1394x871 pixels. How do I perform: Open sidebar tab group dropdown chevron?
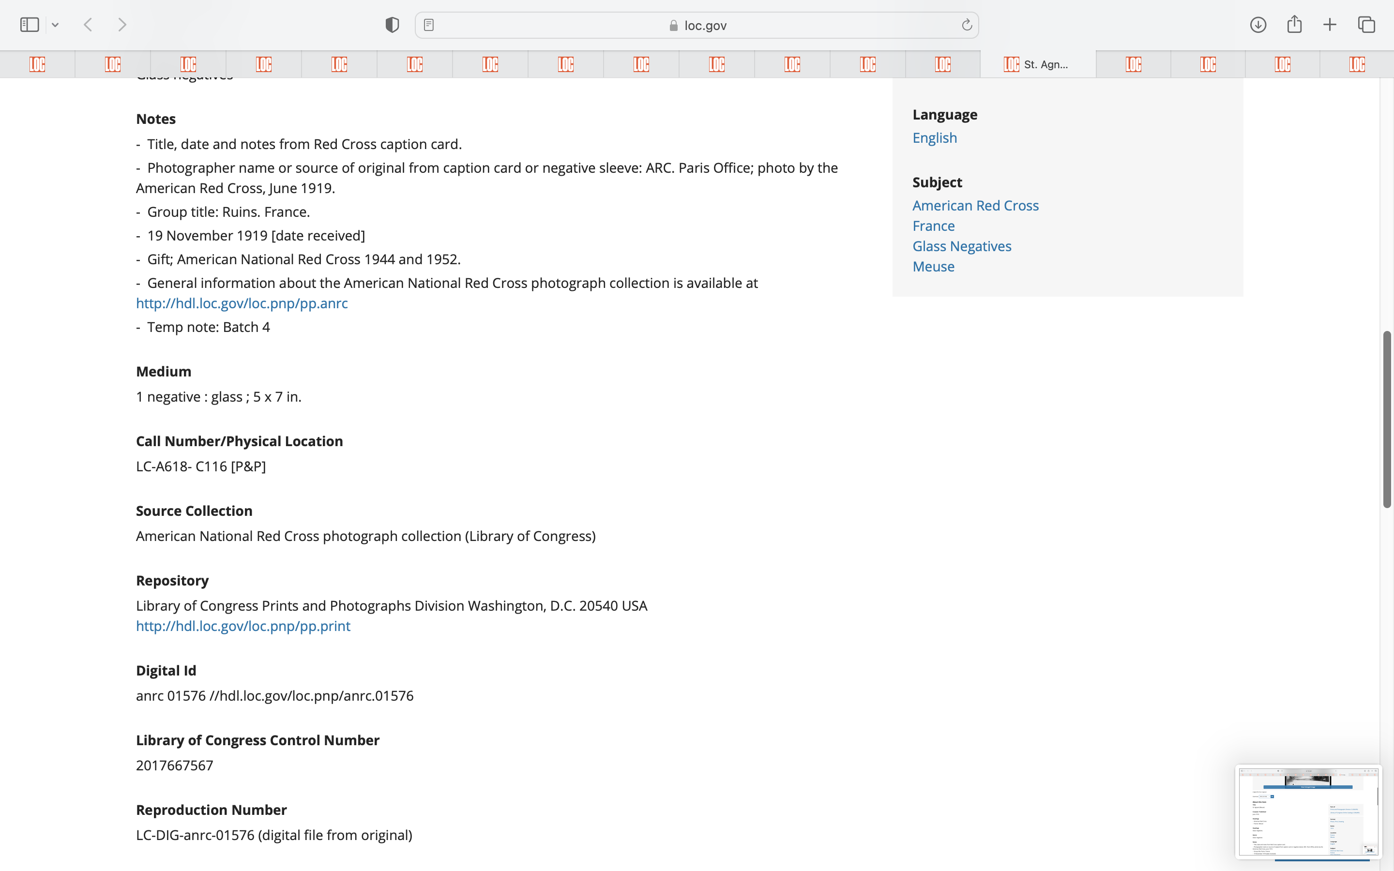pyautogui.click(x=55, y=25)
